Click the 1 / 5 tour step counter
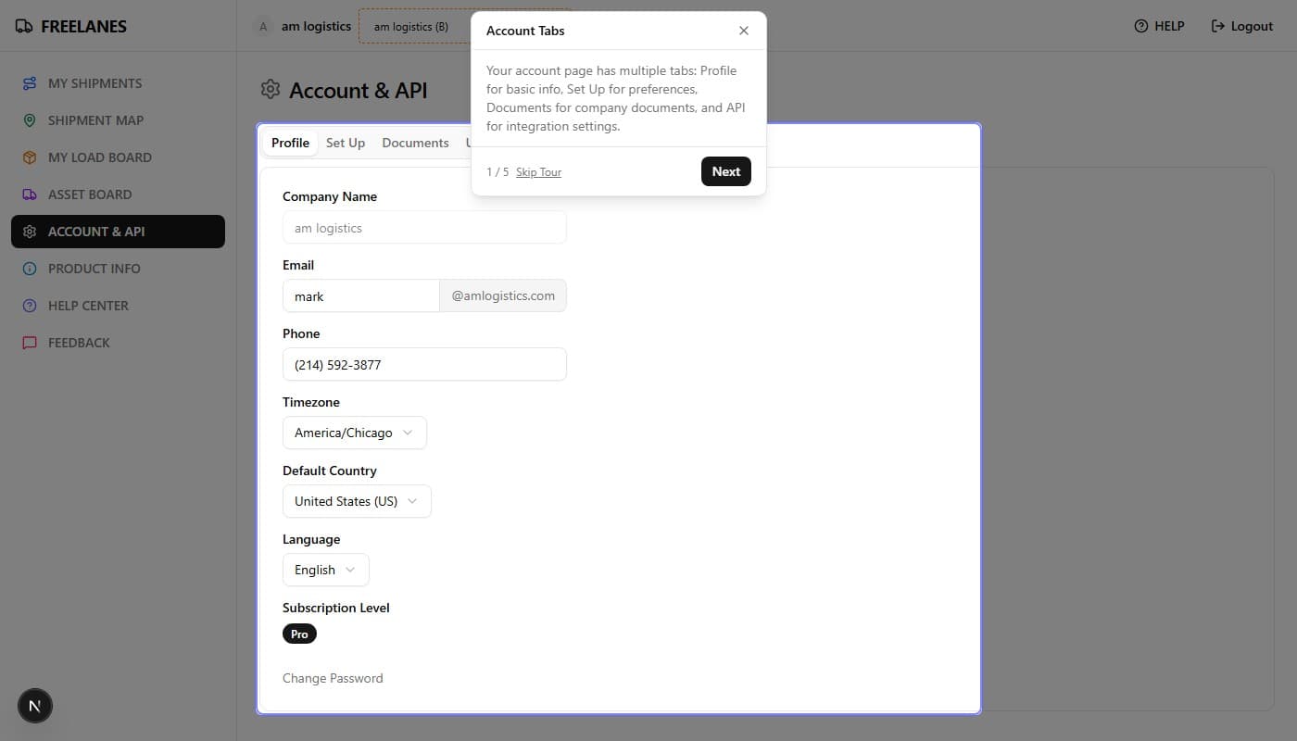Image resolution: width=1297 pixels, height=741 pixels. (497, 172)
